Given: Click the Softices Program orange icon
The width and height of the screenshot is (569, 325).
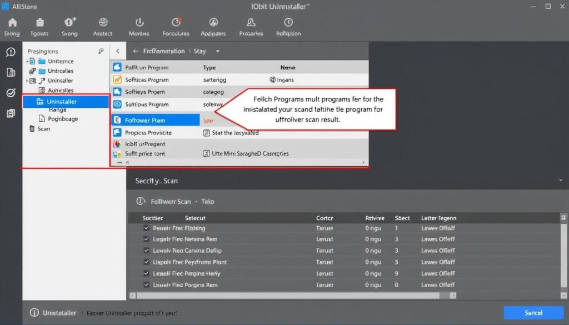Looking at the screenshot, I should coord(117,79).
